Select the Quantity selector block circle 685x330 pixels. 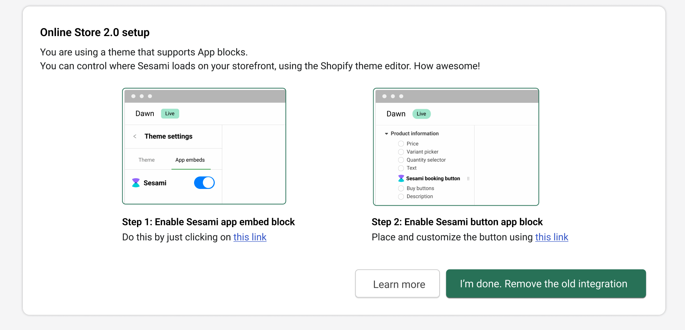tap(401, 160)
